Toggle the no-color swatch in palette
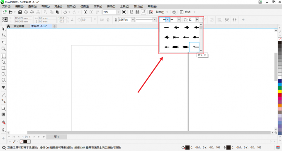 [280, 39]
